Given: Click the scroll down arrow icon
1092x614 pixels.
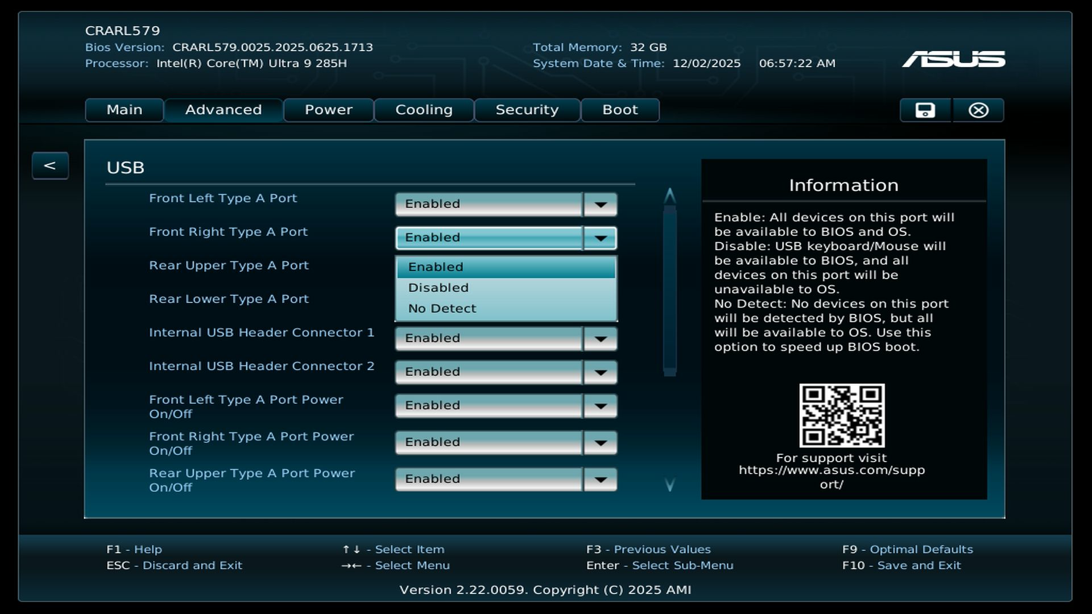Looking at the screenshot, I should pyautogui.click(x=669, y=484).
